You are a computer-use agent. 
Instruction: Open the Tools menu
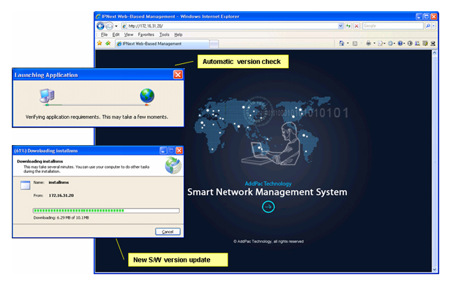tap(163, 34)
